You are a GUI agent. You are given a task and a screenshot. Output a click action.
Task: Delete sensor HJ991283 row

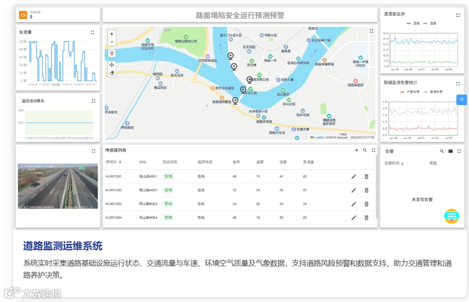[x=367, y=204]
